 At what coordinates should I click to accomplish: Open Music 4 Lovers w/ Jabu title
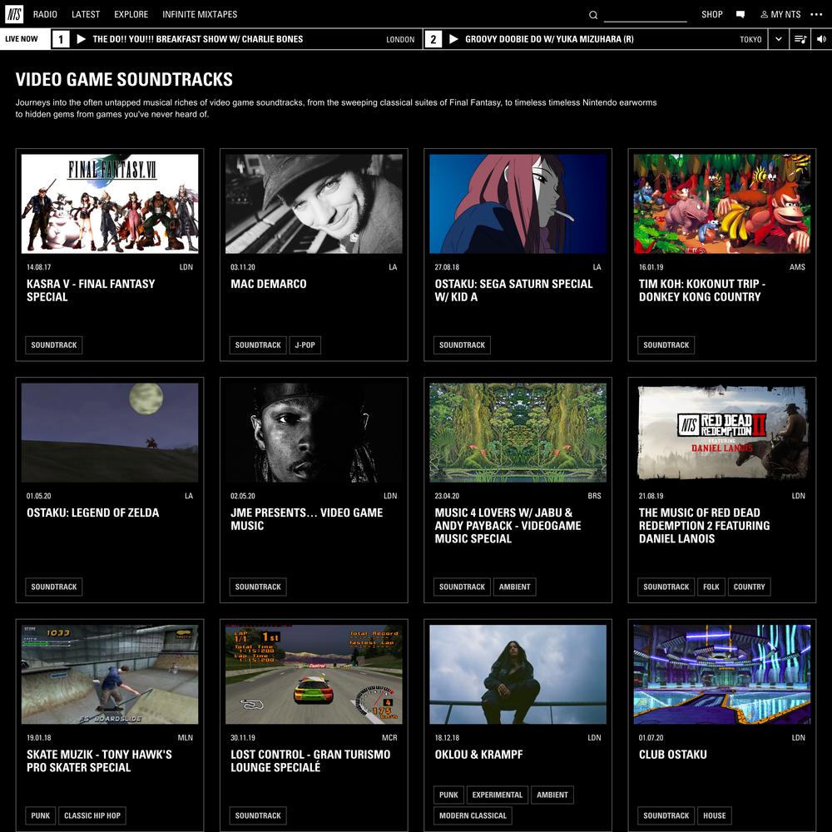click(x=508, y=525)
